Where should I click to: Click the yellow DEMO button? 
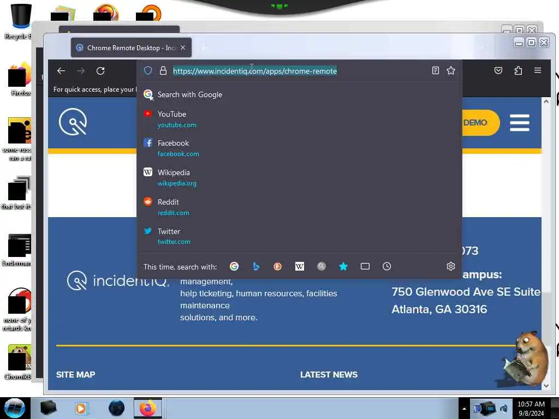(x=480, y=123)
